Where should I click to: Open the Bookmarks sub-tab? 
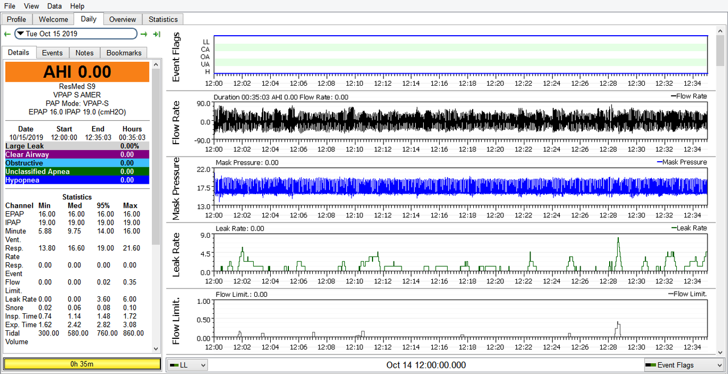coord(123,53)
